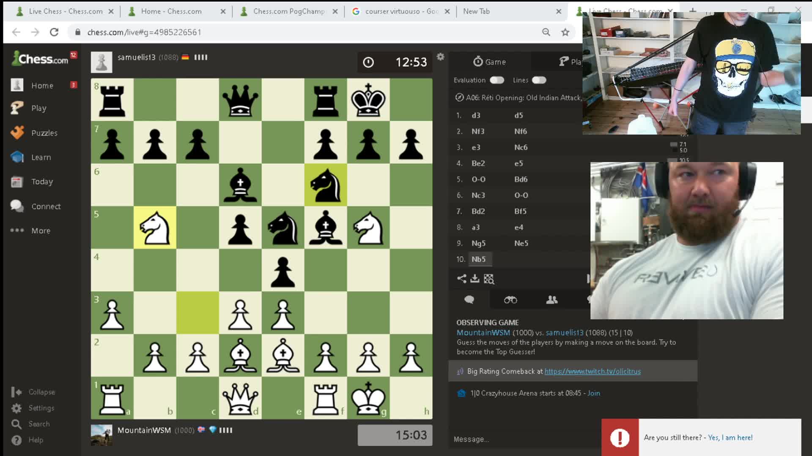Open the Learn sidebar section
Image resolution: width=812 pixels, height=456 pixels.
click(41, 157)
